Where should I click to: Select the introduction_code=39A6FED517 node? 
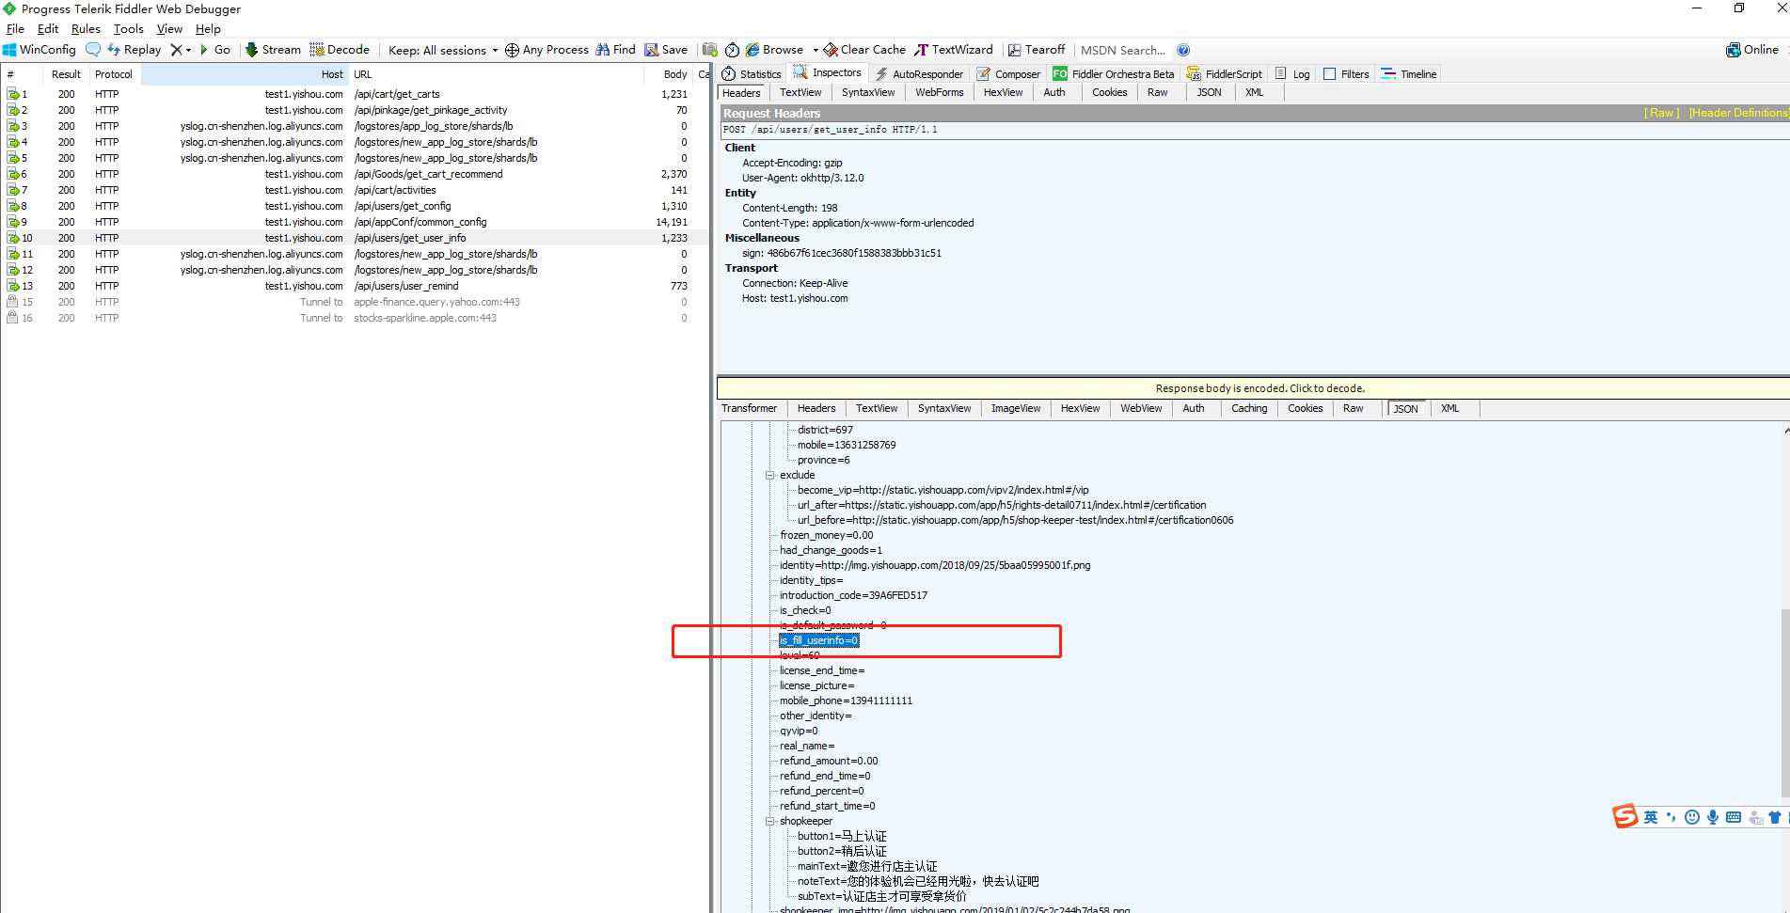click(853, 595)
